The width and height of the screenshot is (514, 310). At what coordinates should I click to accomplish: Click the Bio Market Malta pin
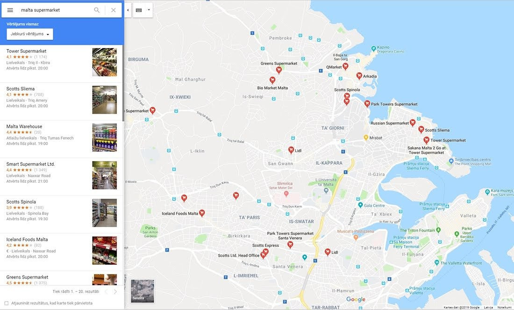click(272, 80)
